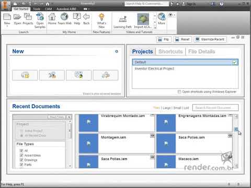Open the Team Web globe icon

tap(64, 17)
